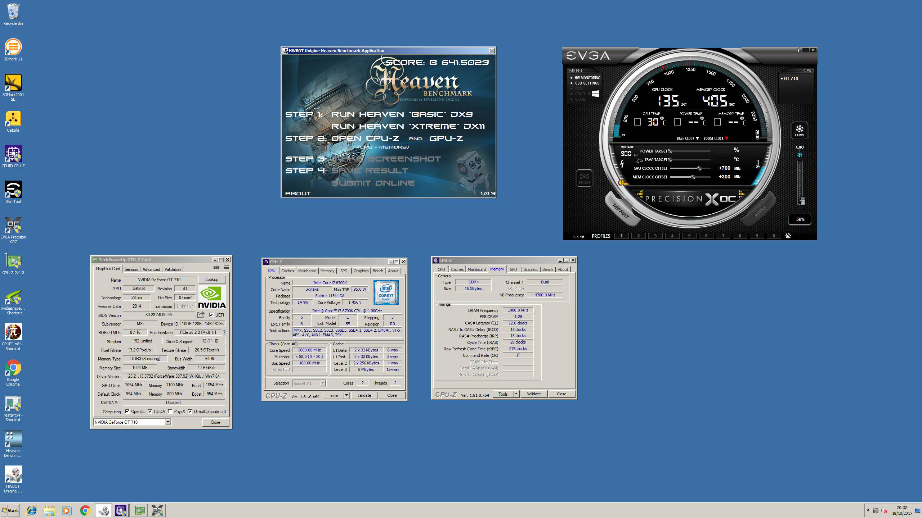Open the 3DMark 11 desktop shortcut

pos(13,50)
